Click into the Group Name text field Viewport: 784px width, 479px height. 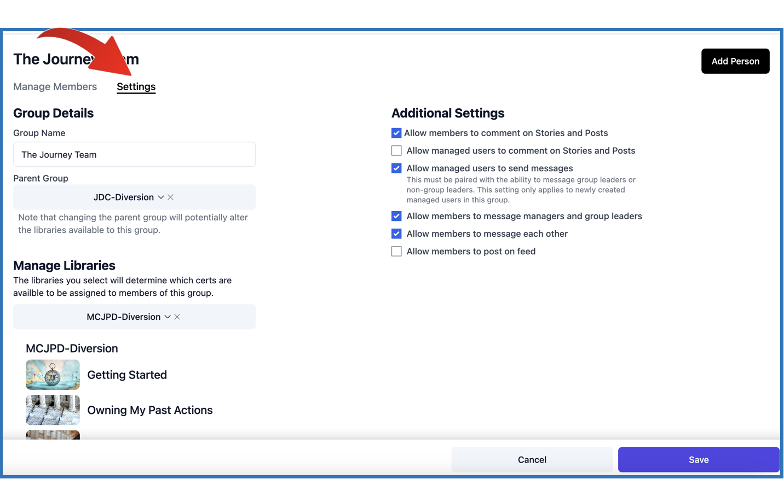[x=134, y=155]
